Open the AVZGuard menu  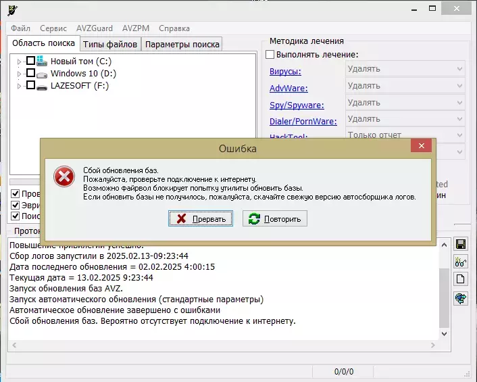point(95,28)
